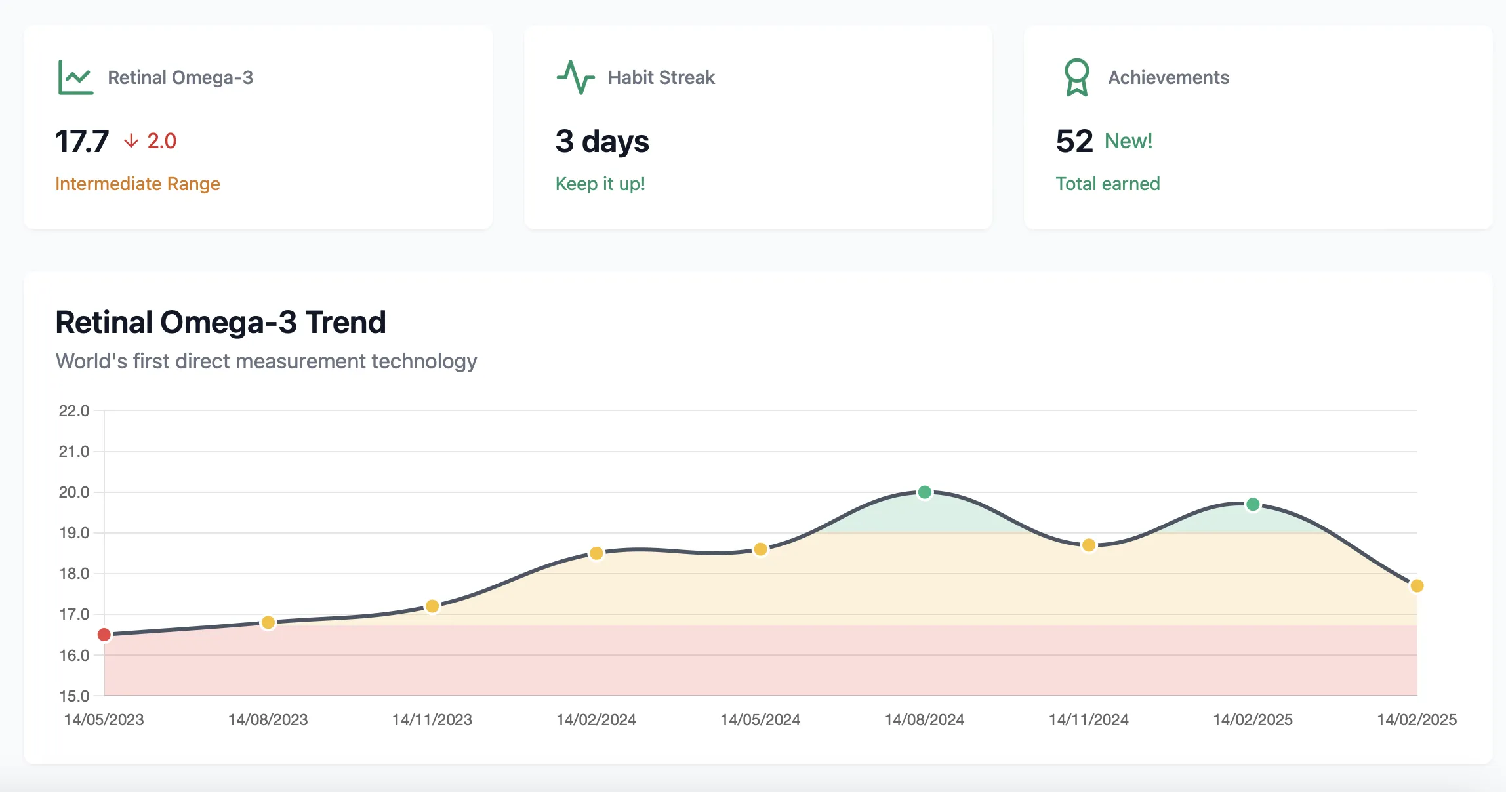Click the 14/05/2024 chart marker
The width and height of the screenshot is (1506, 792).
pyautogui.click(x=760, y=549)
